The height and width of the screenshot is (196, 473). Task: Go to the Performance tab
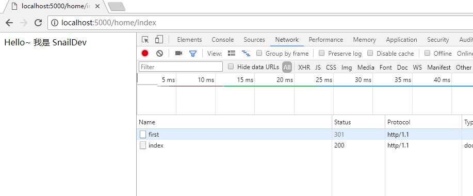pos(326,40)
